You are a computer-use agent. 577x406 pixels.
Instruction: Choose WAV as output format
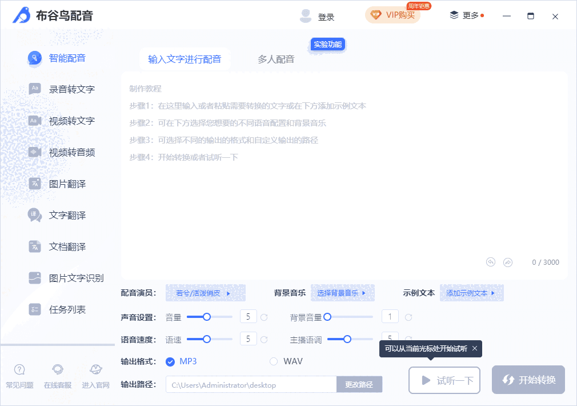coord(273,362)
